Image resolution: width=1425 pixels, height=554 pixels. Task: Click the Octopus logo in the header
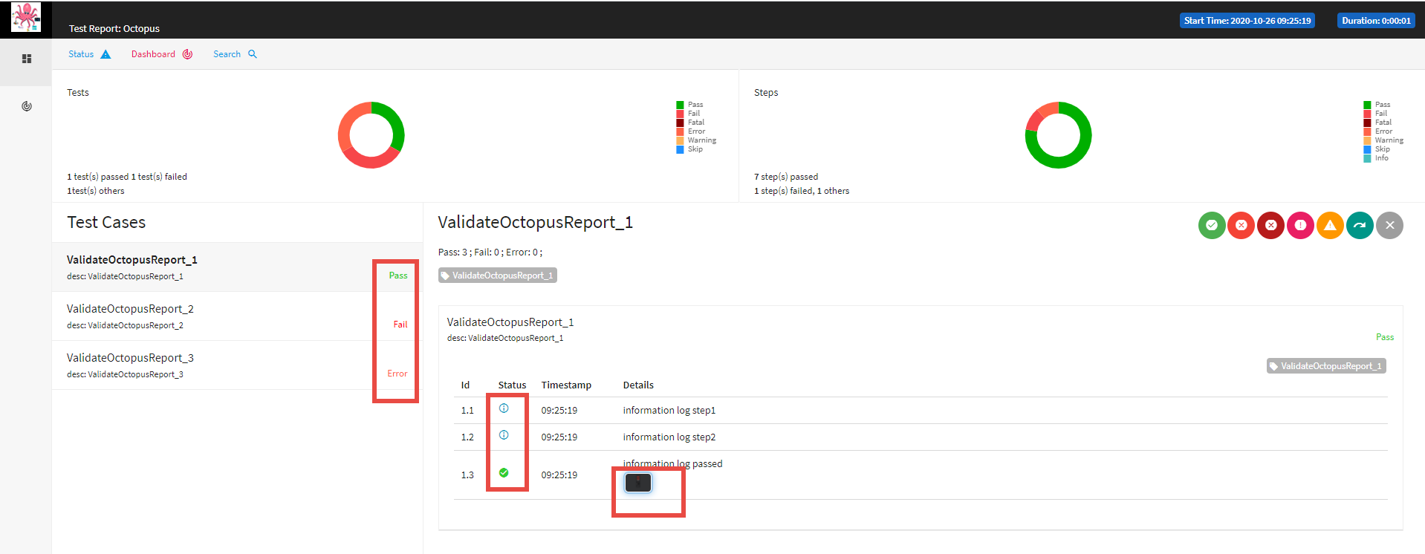click(x=26, y=17)
